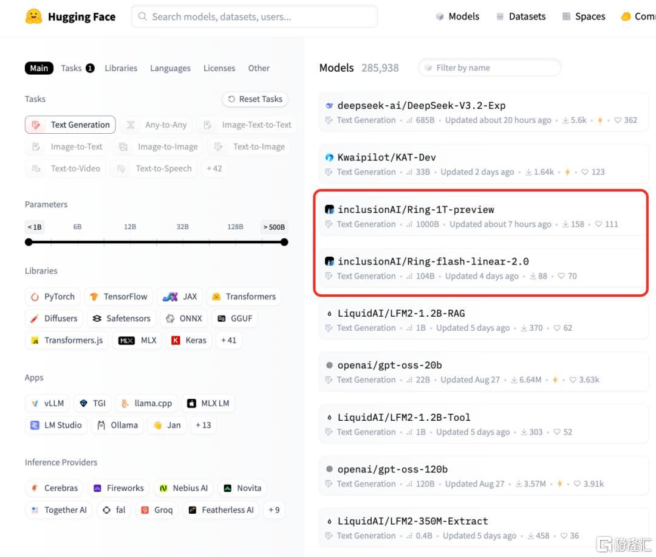Enable the PyTorch library filter
Screen dimensions: 656x557
point(52,297)
